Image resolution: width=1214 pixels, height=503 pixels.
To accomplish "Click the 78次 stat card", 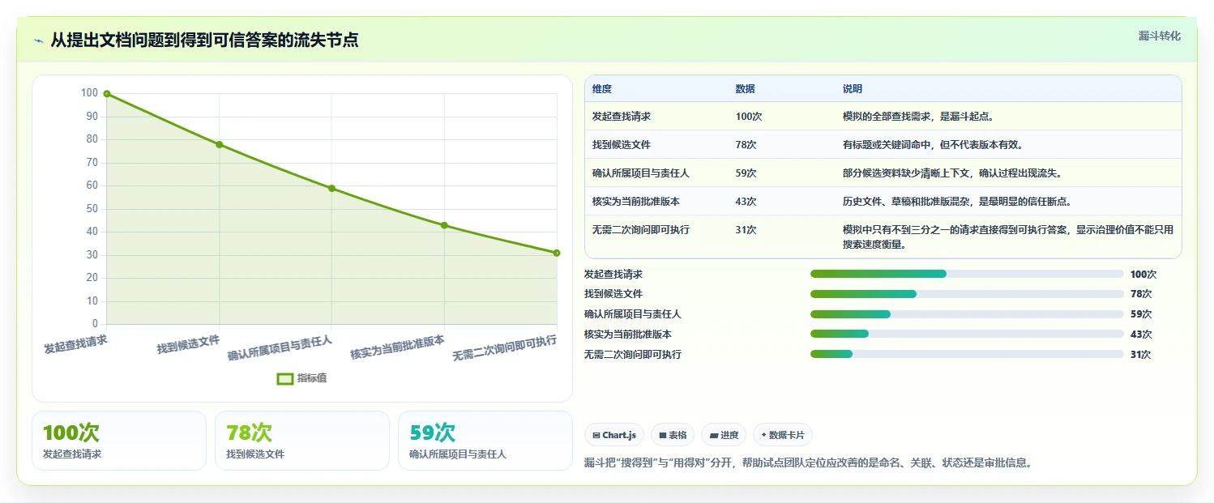I will pyautogui.click(x=302, y=441).
